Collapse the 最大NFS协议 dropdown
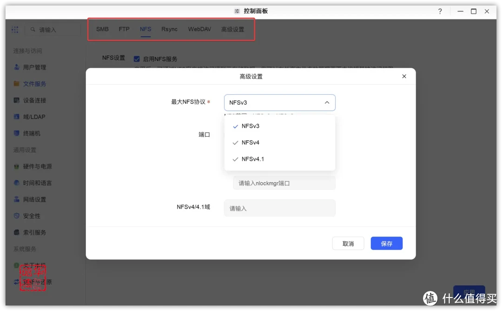The height and width of the screenshot is (311, 502). pos(328,102)
